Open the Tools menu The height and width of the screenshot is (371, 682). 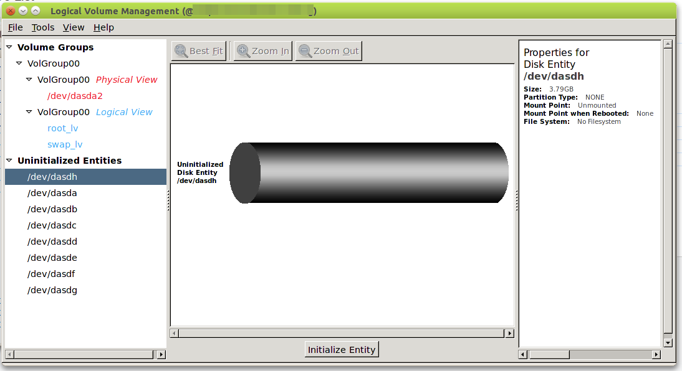pyautogui.click(x=43, y=27)
